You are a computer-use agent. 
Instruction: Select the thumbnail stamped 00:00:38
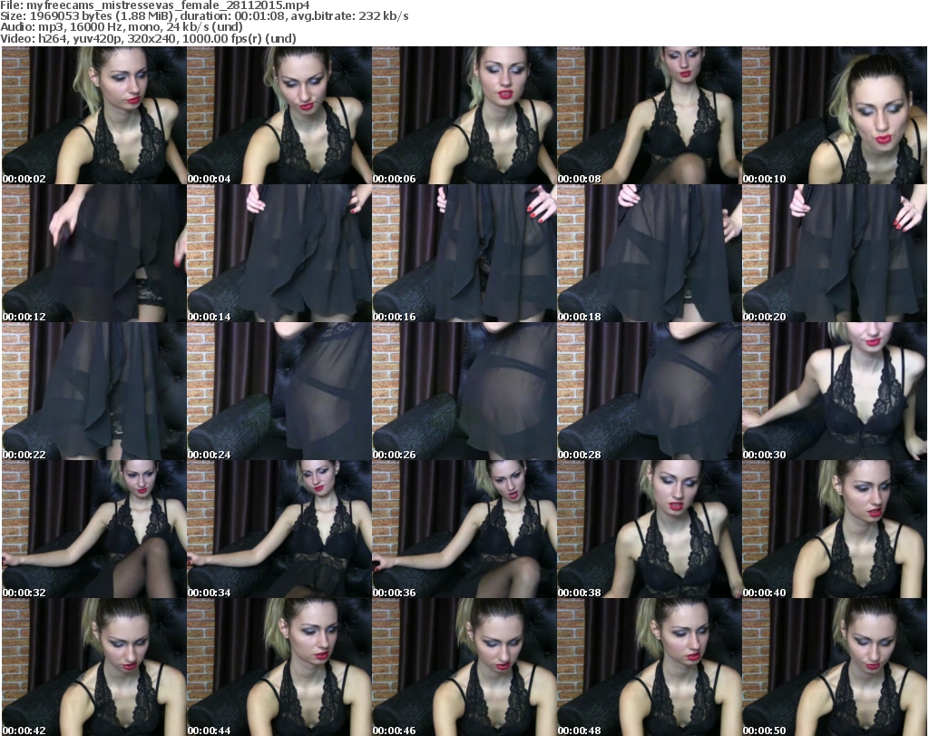coord(650,530)
